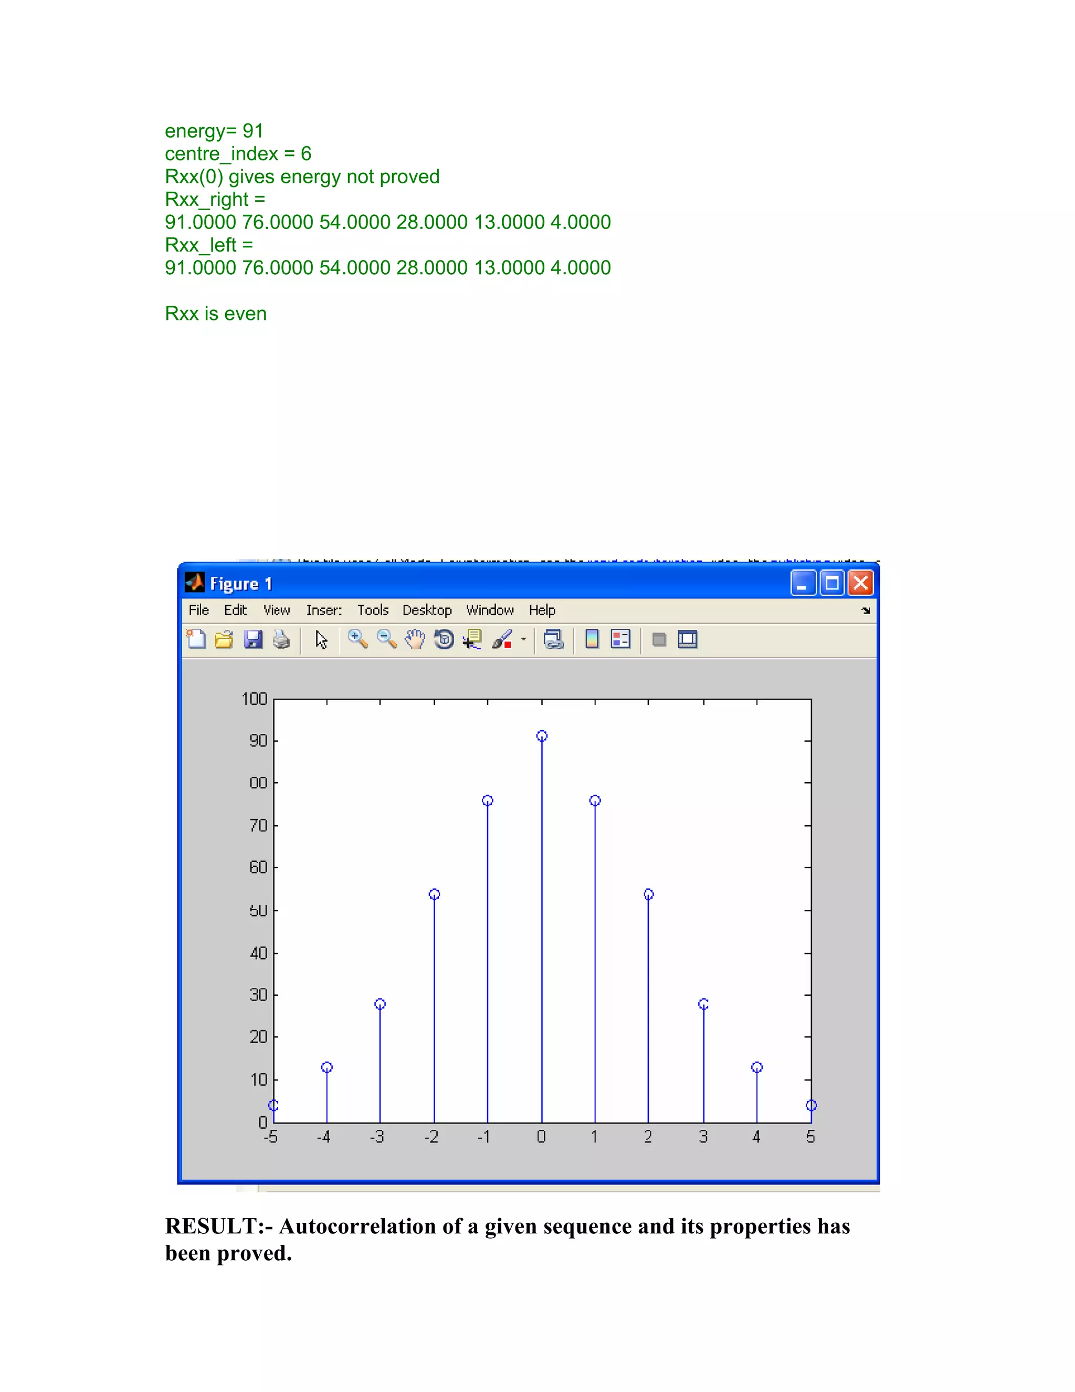Click the Link Plot icon
Screen dimensions: 1075x1392
(553, 639)
